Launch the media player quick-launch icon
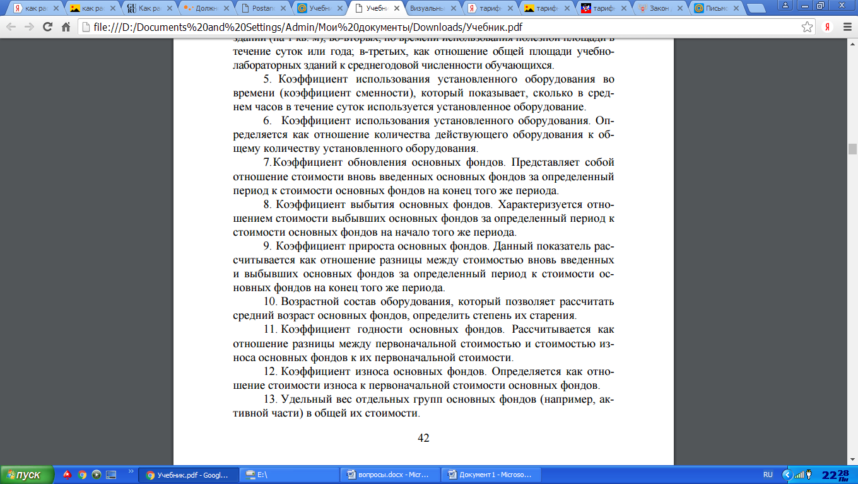Image resolution: width=858 pixels, height=484 pixels. [97, 475]
